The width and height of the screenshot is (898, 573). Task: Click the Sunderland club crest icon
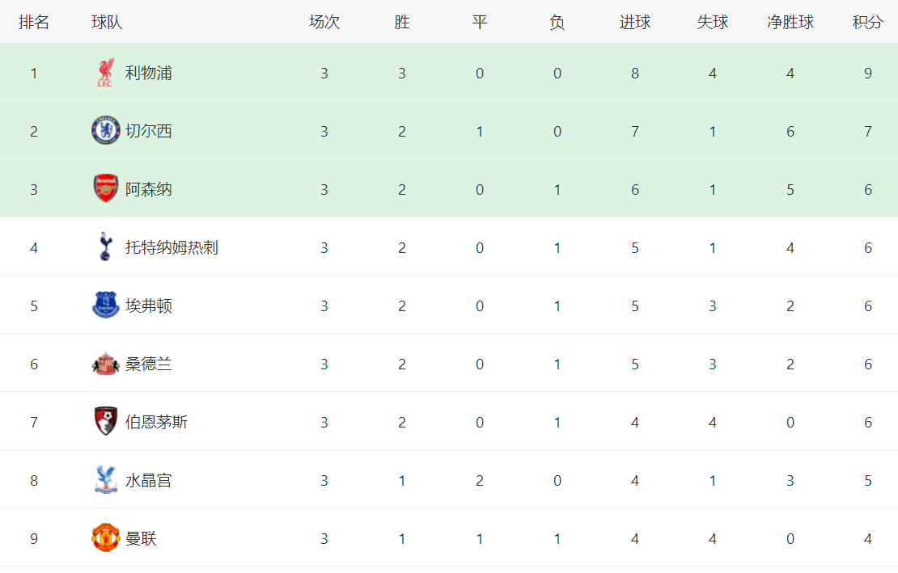click(105, 364)
